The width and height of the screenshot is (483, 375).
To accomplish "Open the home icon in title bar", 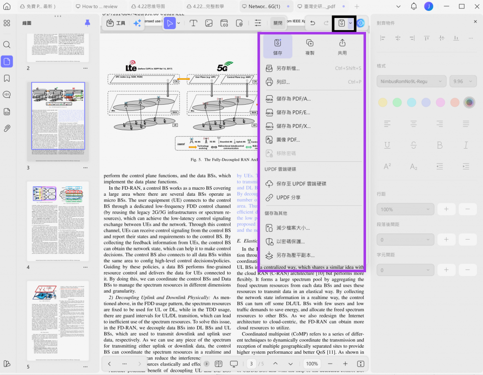I will [x=7, y=6].
